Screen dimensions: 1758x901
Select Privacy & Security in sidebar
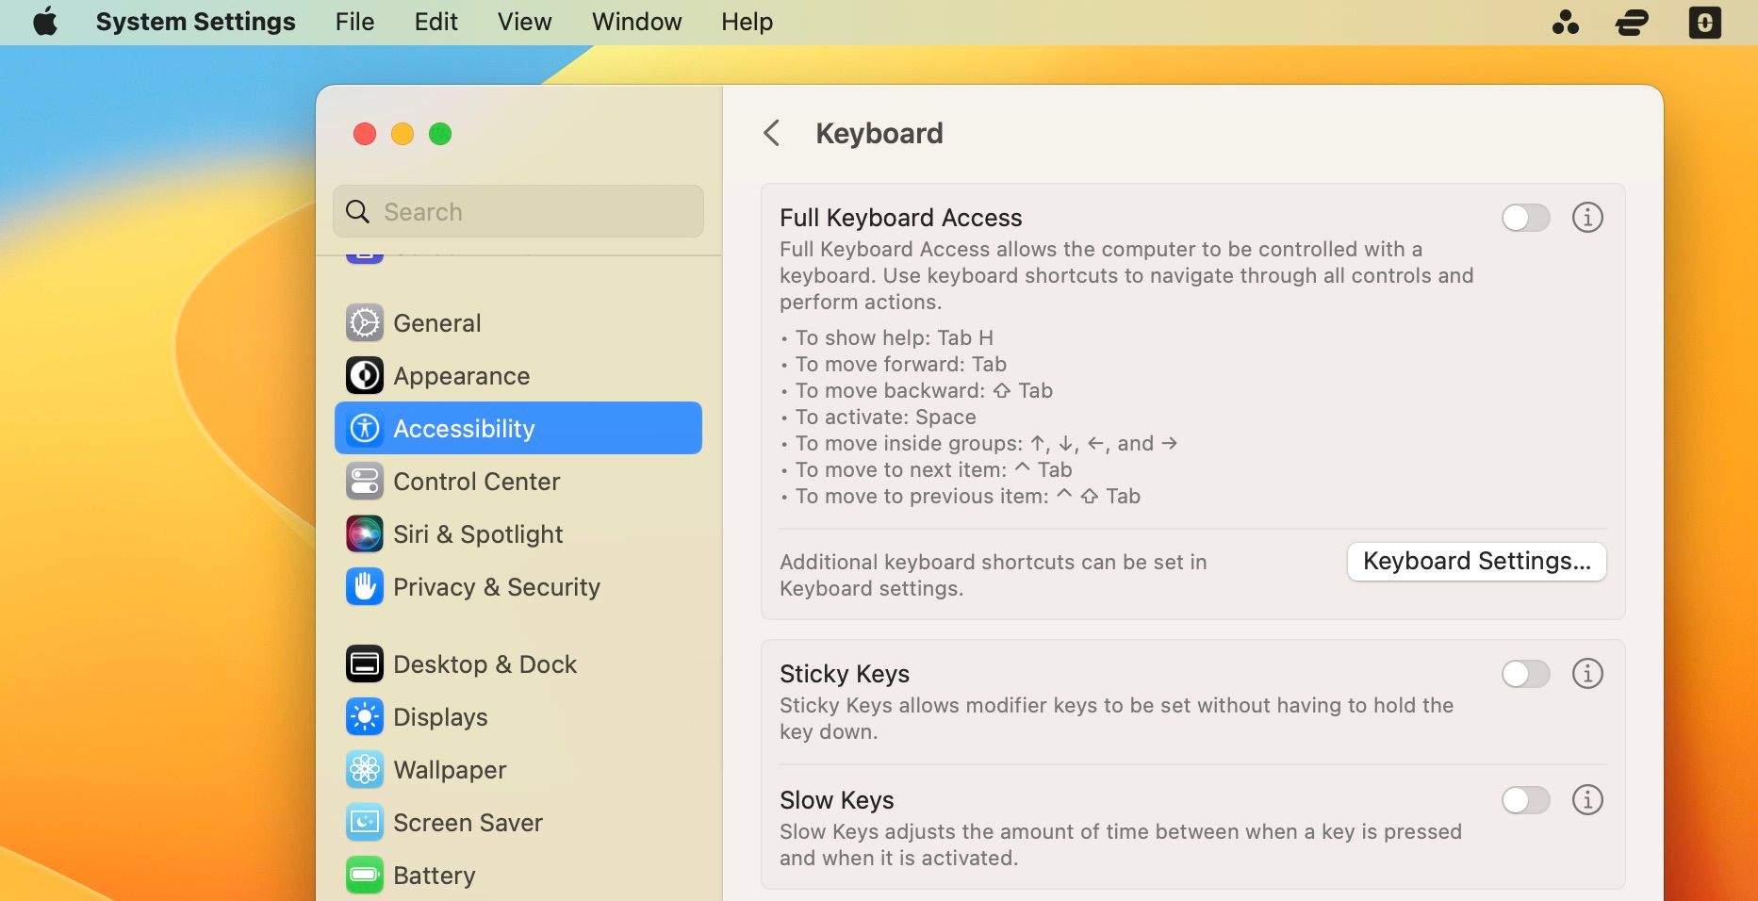[x=518, y=587]
